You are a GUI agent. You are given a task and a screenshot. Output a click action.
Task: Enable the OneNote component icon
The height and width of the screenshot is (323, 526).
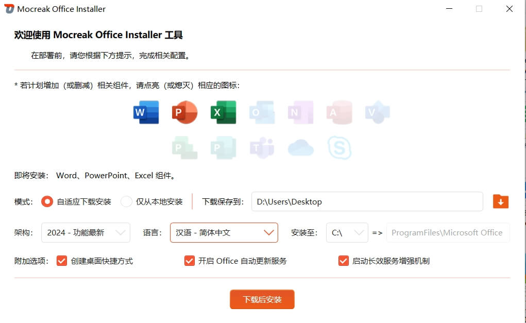point(300,112)
